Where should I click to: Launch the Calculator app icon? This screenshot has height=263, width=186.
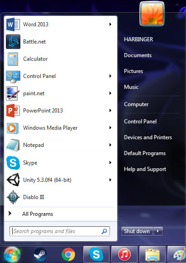pos(13,59)
